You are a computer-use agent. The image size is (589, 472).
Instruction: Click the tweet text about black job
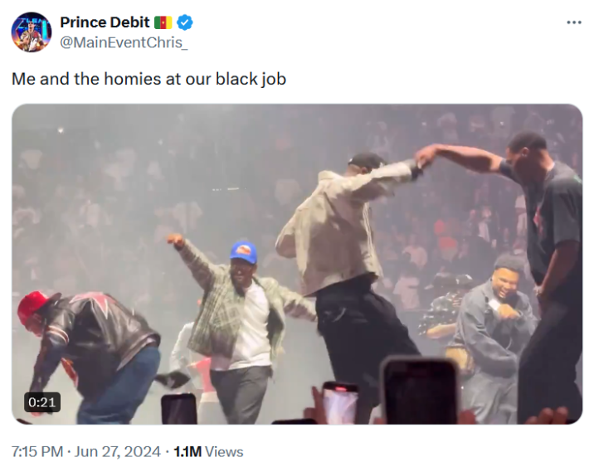(148, 80)
